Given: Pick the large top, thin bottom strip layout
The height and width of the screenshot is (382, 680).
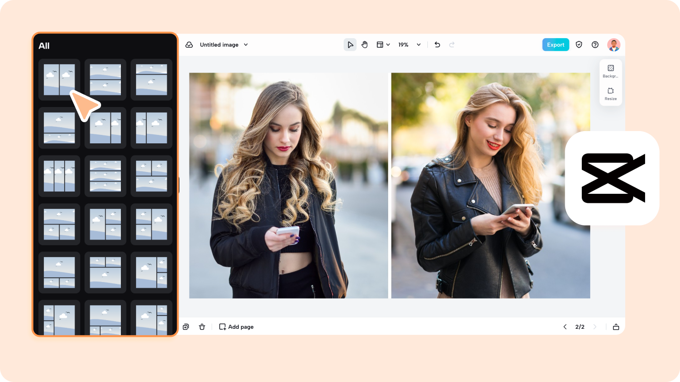Looking at the screenshot, I should (x=59, y=128).
